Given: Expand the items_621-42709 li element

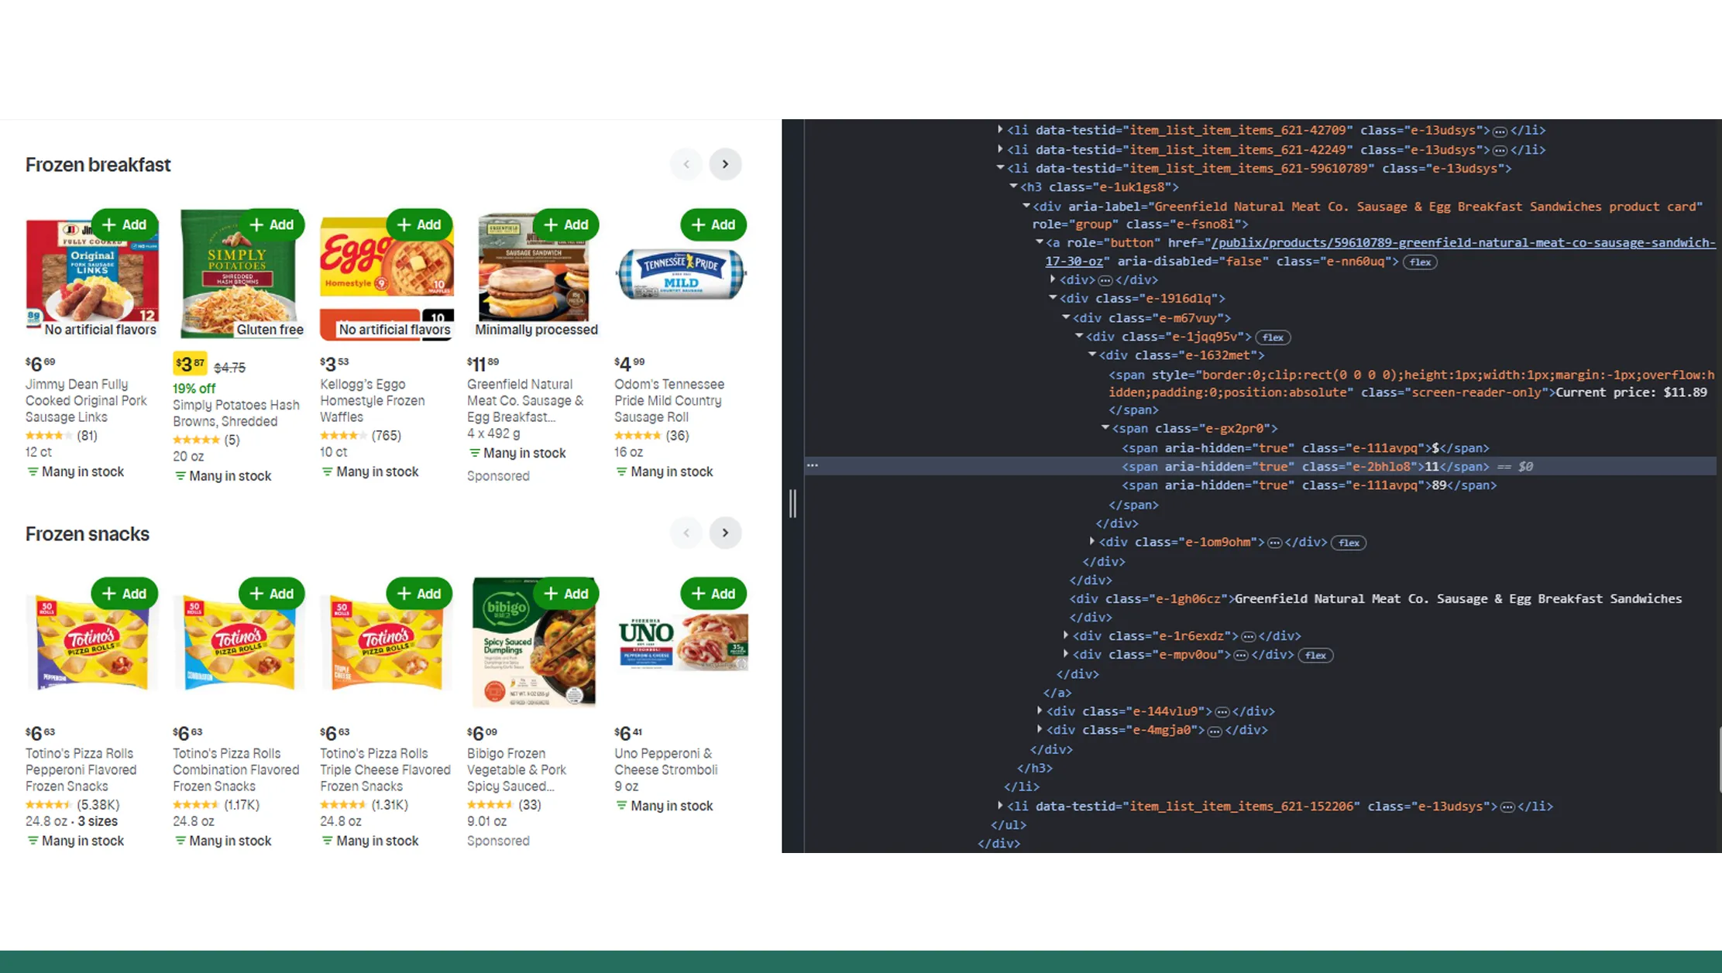Looking at the screenshot, I should [1000, 130].
